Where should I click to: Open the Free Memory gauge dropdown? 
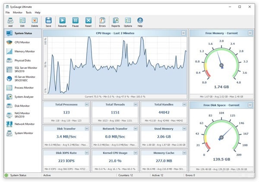coord(250,33)
